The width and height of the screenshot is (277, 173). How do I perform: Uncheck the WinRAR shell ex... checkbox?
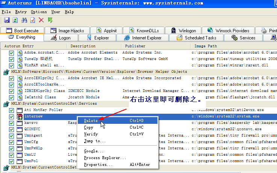[12, 66]
